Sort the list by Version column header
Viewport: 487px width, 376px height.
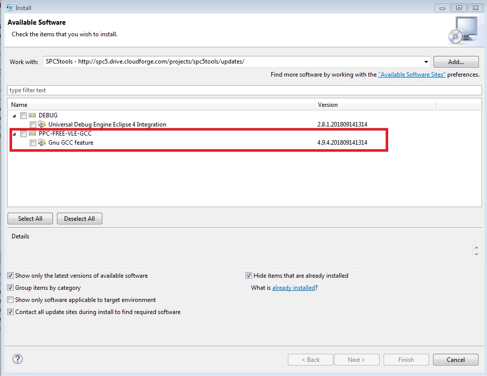coord(375,105)
